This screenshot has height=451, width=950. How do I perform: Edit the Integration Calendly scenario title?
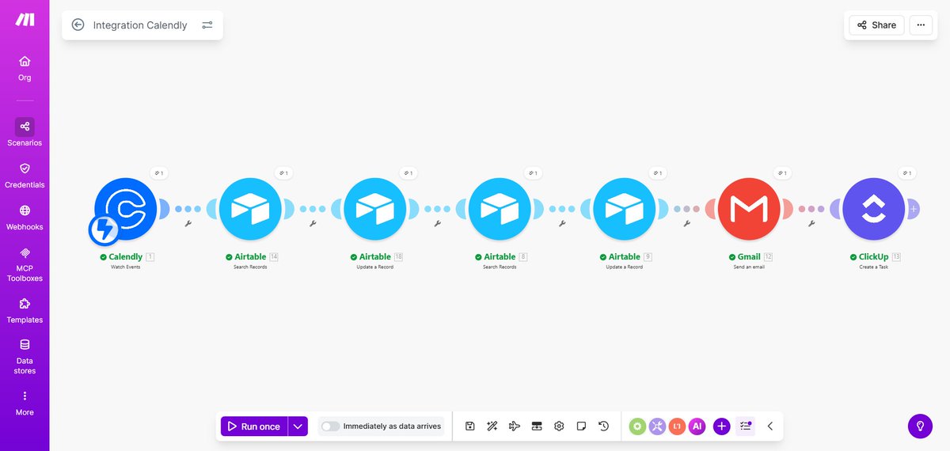[x=140, y=25]
